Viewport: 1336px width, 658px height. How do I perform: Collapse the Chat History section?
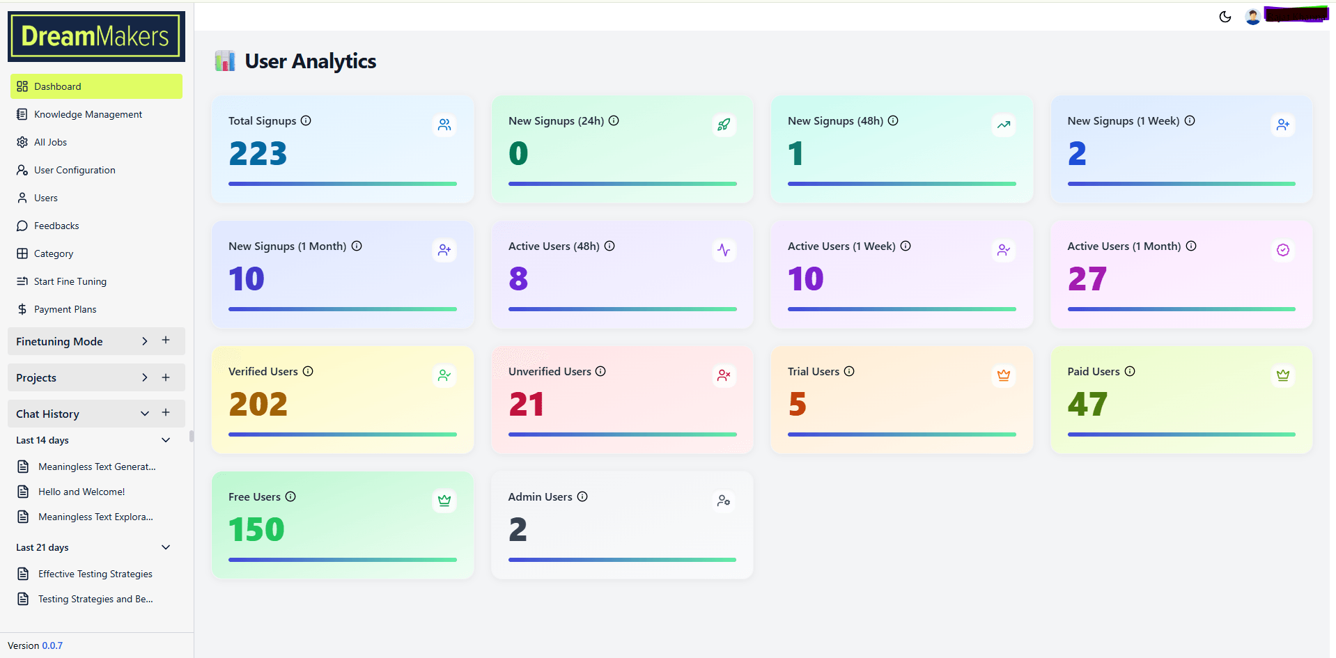point(145,414)
